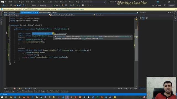Open the Output tab
This screenshot has width=177, height=99.
click(x=43, y=91)
